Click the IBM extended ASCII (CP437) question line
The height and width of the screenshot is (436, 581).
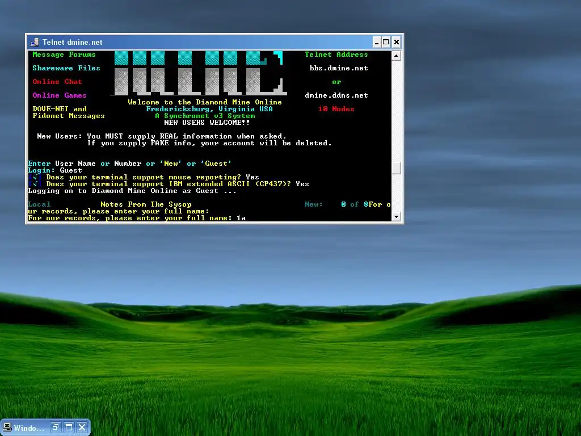coord(168,184)
